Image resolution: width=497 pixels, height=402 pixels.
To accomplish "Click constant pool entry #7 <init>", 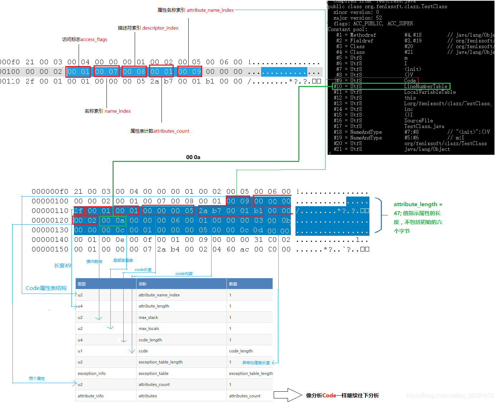I will tap(379, 70).
